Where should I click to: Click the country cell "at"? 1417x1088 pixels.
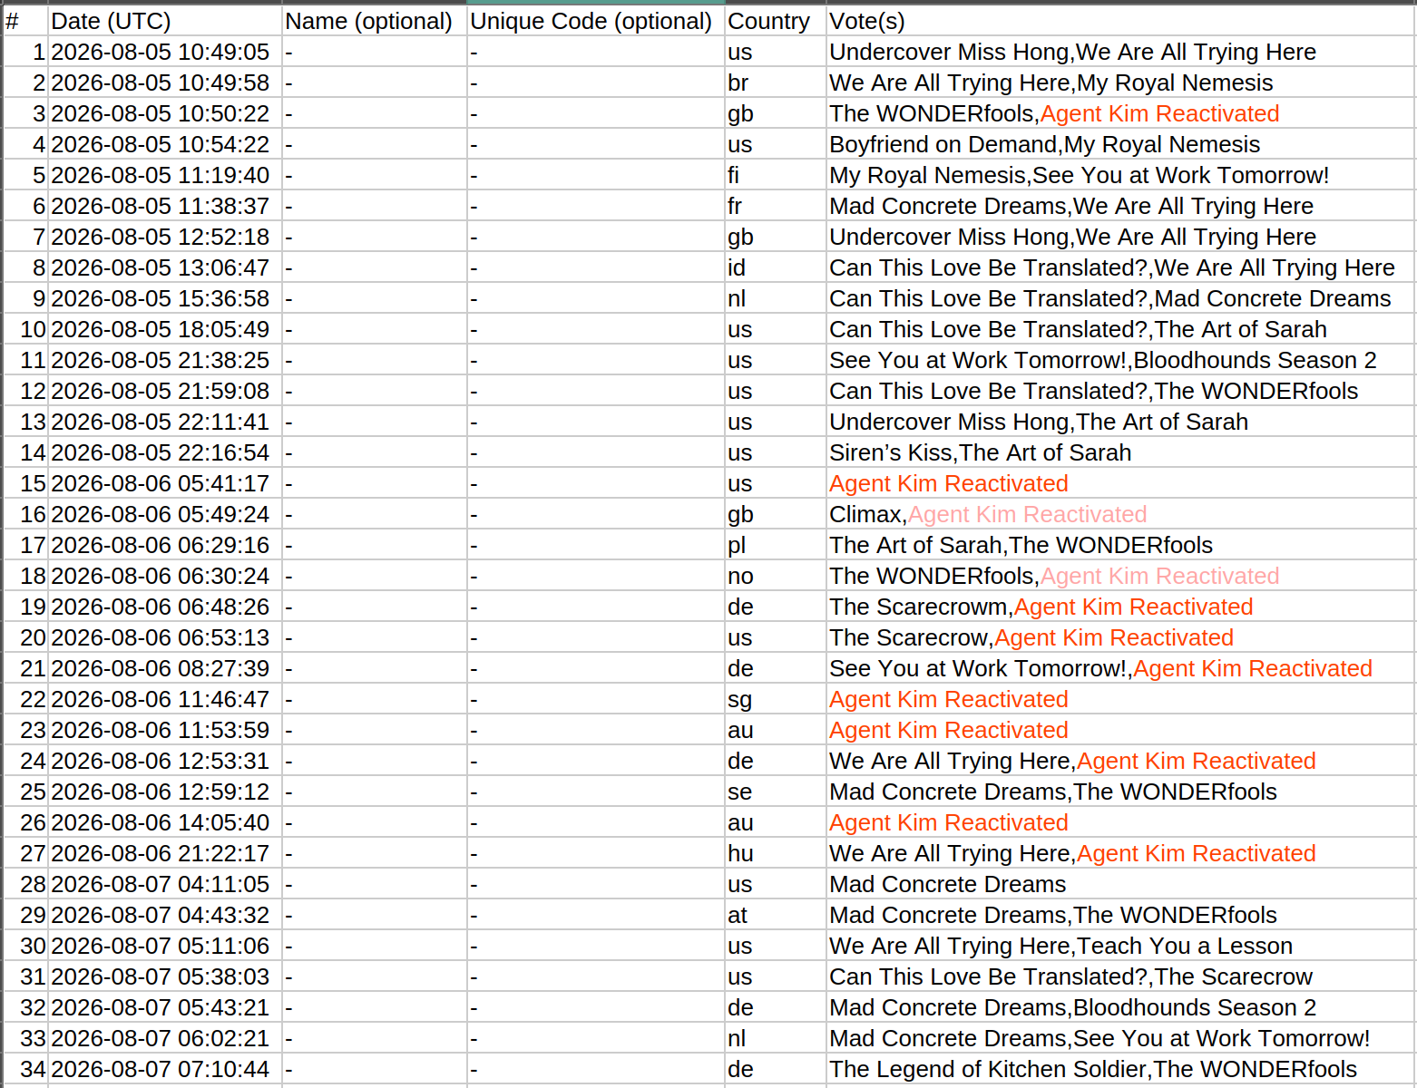[776, 915]
